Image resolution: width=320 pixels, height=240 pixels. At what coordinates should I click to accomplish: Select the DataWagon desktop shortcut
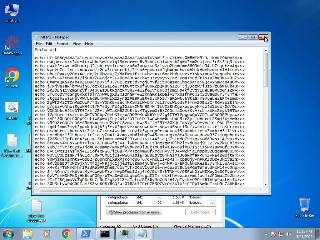[x=12, y=45]
